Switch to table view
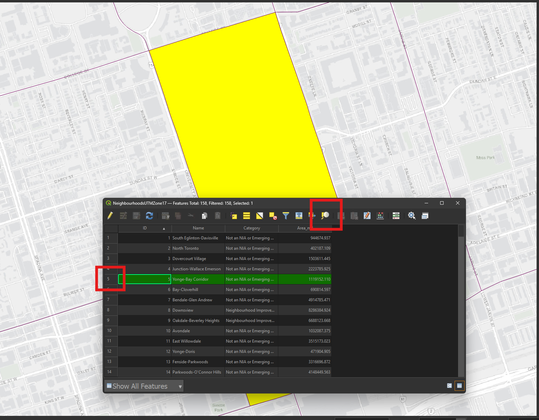Screen dimensions: 539x420 coord(459,386)
